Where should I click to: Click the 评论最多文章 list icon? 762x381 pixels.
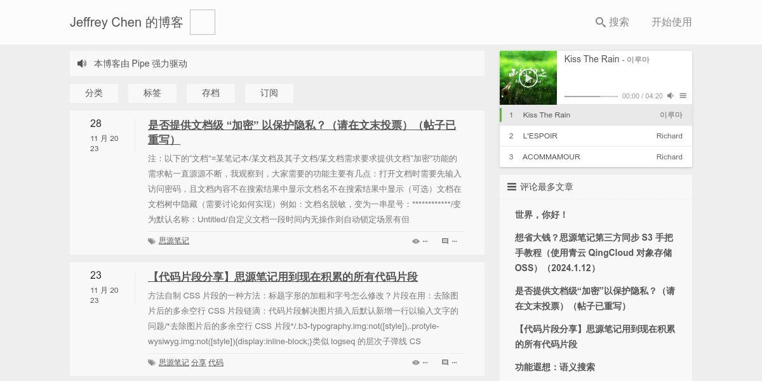click(x=512, y=187)
